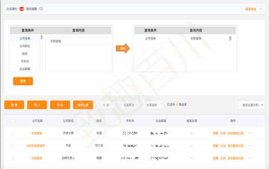The width and height of the screenshot is (269, 169).
Task: Delete the 公司名称 condition with trash icon
Action: pos(230,39)
